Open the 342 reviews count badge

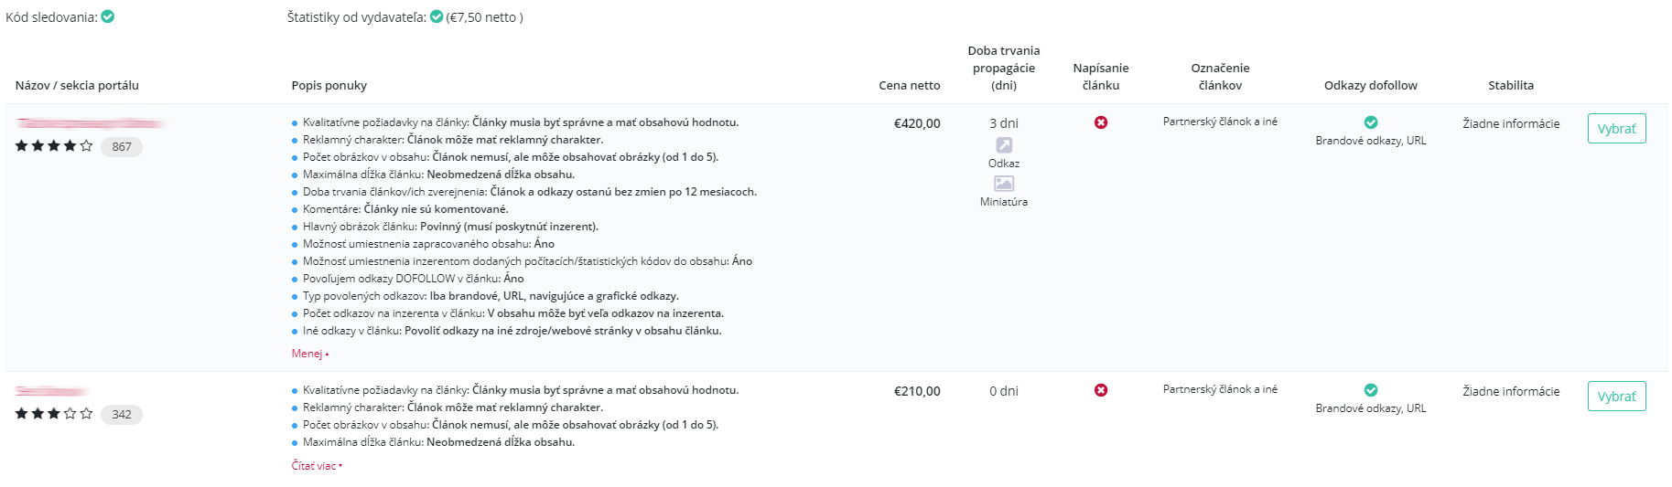tap(122, 415)
